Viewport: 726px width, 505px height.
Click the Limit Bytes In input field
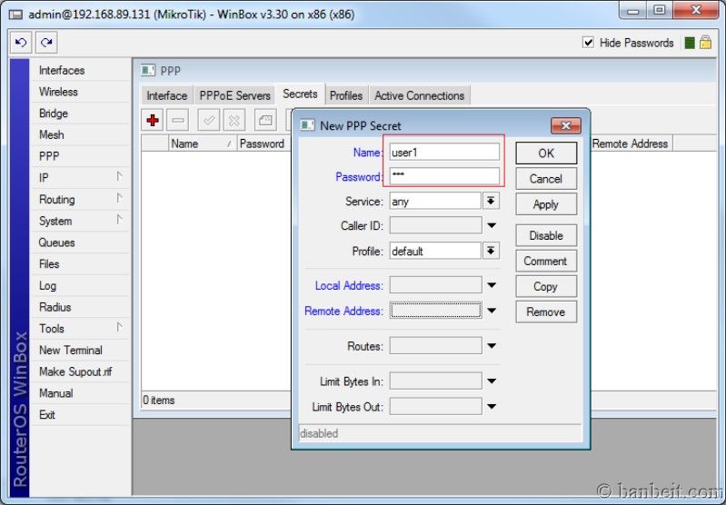(436, 381)
